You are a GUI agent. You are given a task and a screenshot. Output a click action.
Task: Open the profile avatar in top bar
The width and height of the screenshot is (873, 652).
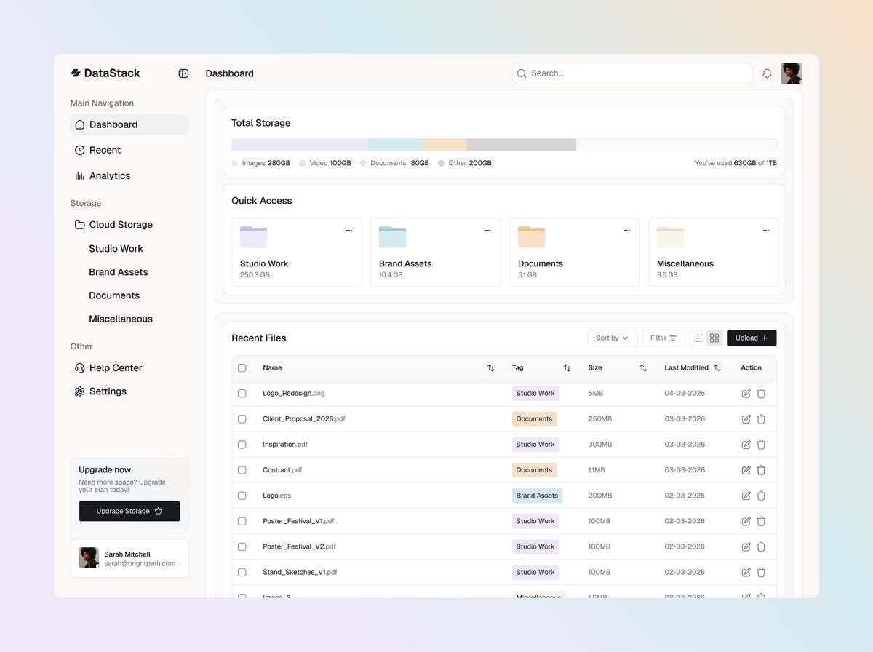tap(791, 73)
